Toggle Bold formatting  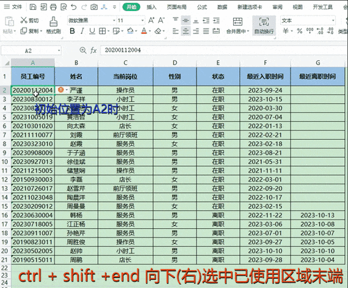tap(72, 31)
